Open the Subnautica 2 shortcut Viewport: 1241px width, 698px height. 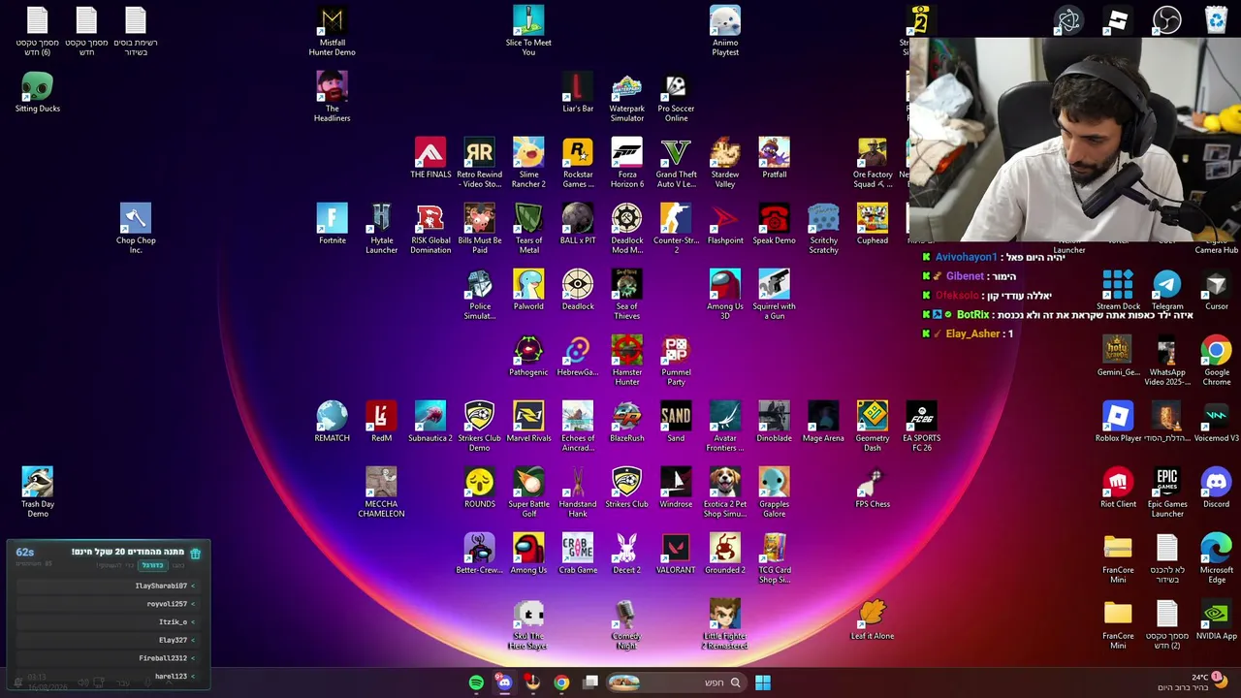pyautogui.click(x=430, y=423)
